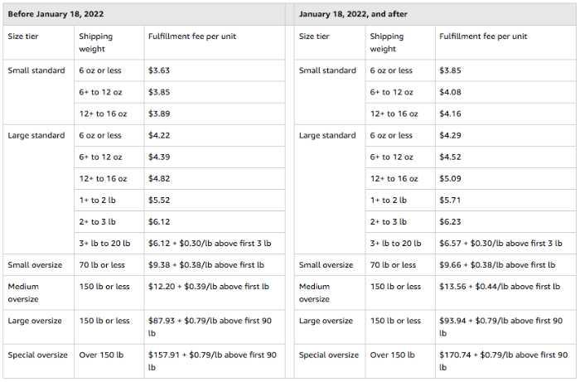Click the 'Before January 18, 2022' table header

[56, 14]
